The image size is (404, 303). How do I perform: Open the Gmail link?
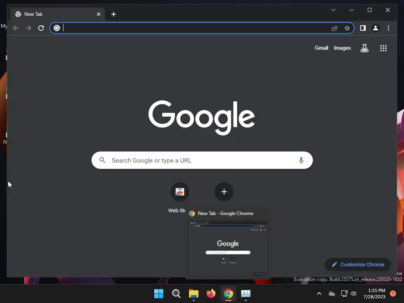321,48
